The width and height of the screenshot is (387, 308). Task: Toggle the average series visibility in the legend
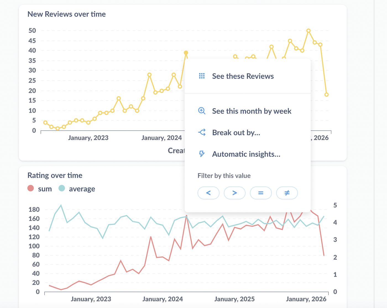tap(77, 188)
